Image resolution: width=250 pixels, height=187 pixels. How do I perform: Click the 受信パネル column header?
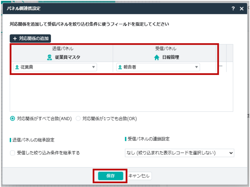click(166, 49)
